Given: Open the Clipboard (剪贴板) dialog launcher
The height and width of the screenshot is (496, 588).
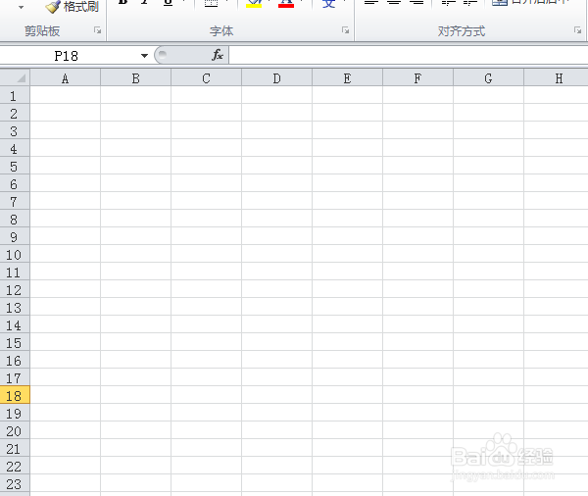Looking at the screenshot, I should (x=97, y=30).
